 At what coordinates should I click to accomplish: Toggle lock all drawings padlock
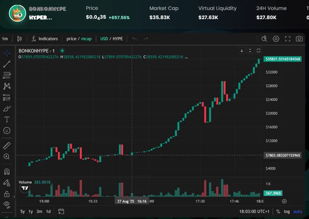[x=7, y=194]
